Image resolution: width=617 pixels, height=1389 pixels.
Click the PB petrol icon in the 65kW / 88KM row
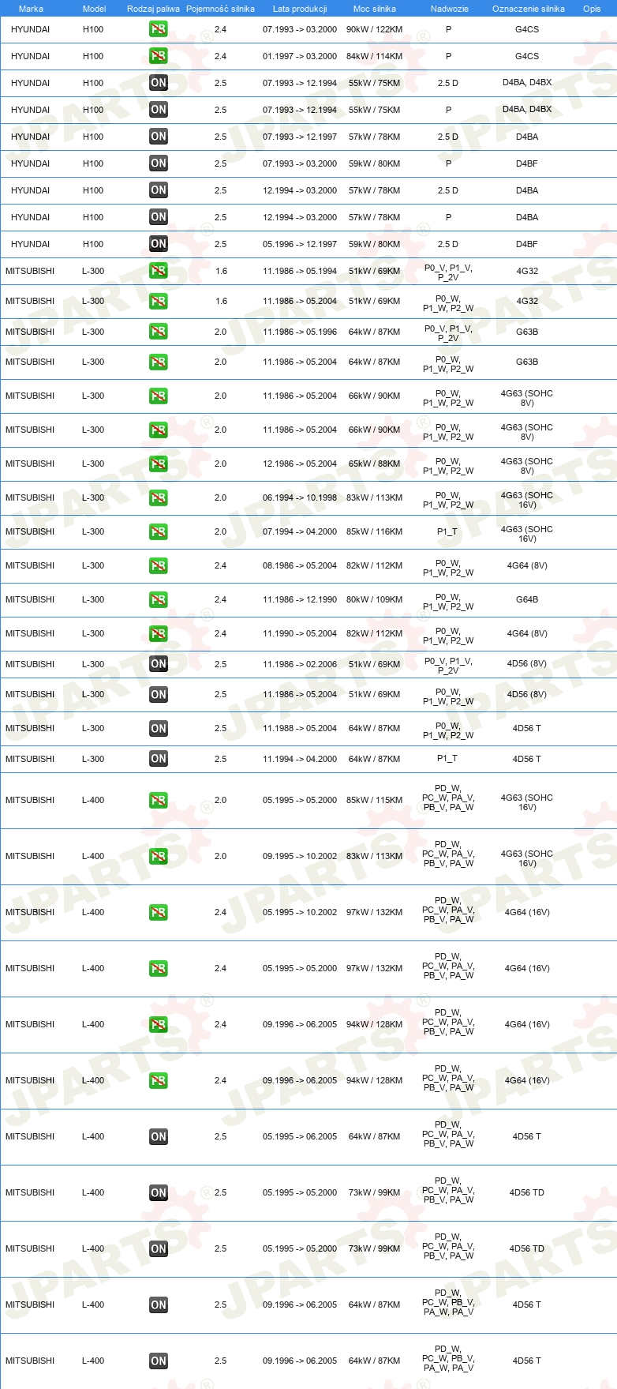click(159, 464)
